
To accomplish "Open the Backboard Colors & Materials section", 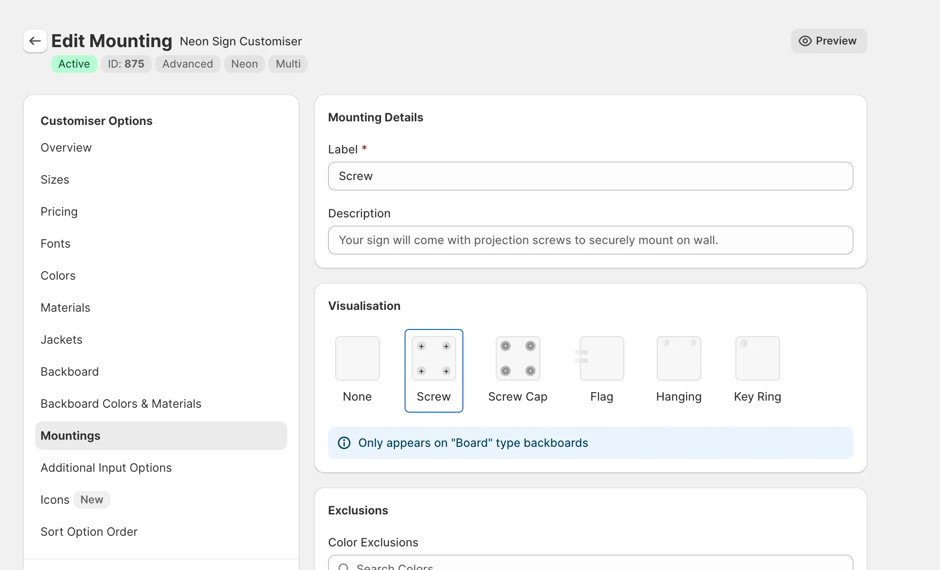I will coord(121,404).
